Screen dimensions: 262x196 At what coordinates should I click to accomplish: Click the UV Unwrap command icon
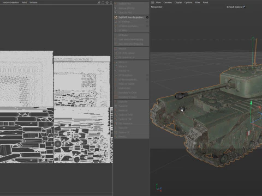point(116,22)
